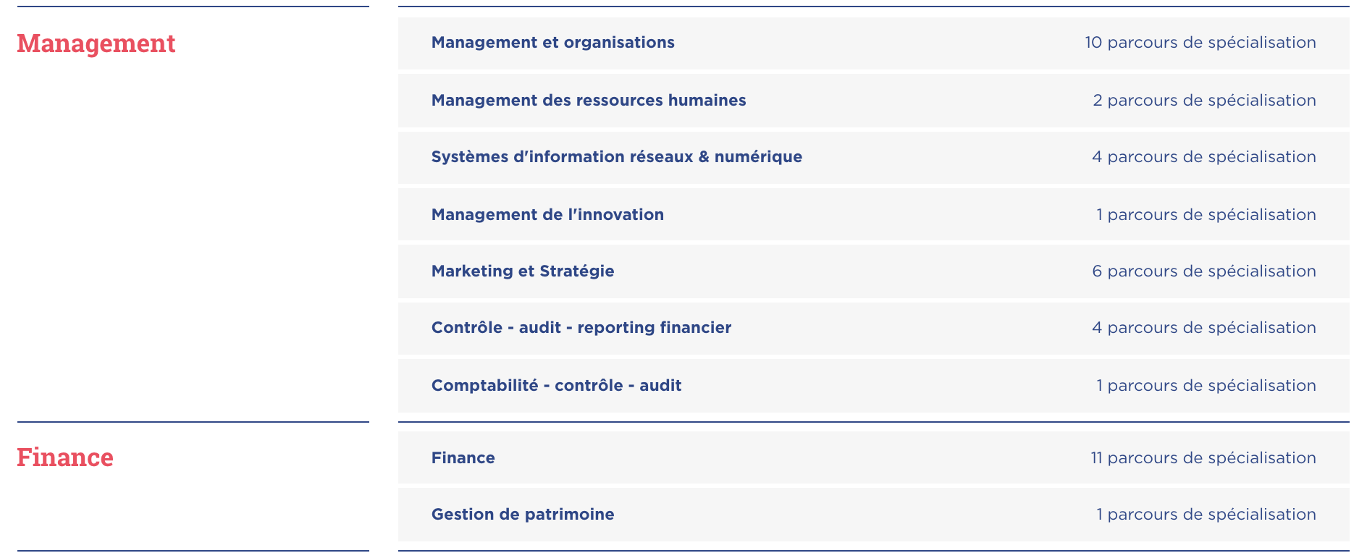1367x553 pixels.
Task: Open the Management et organisations row
Action: click(x=552, y=43)
